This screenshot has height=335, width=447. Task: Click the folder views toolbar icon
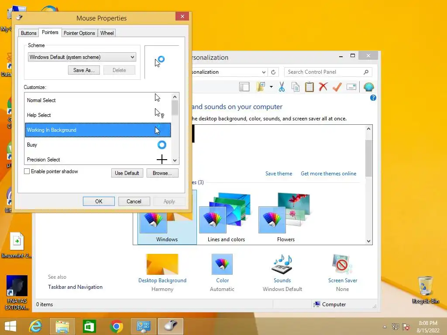point(261,87)
